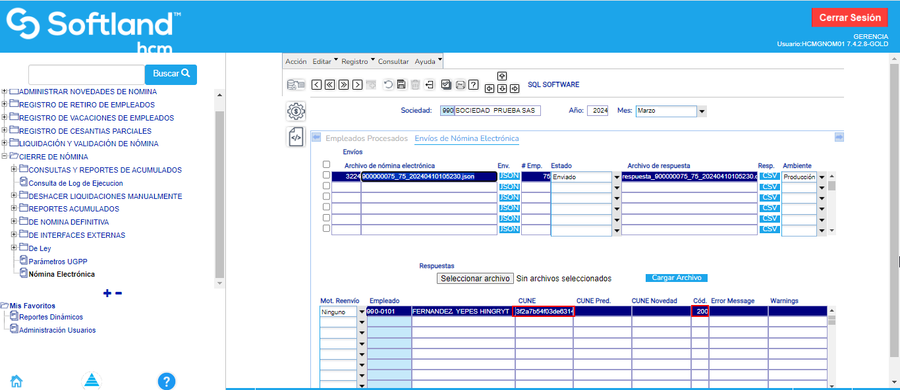Jump ahead with the double right arrow icon
Viewport: 900px width, 390px height.
coord(343,84)
